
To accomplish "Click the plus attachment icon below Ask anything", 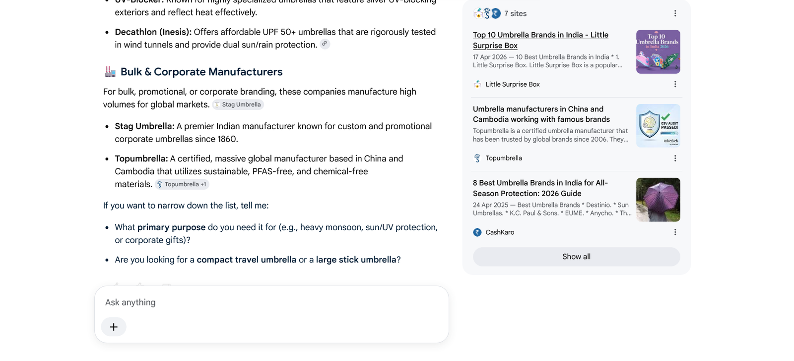I will pos(114,327).
